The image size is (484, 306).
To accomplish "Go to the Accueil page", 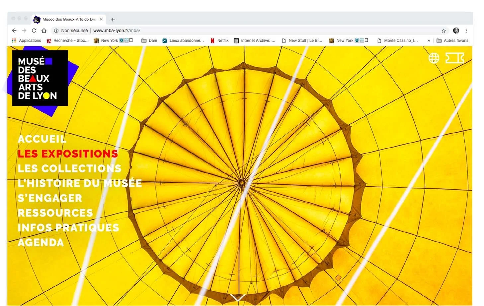I will pos(42,139).
